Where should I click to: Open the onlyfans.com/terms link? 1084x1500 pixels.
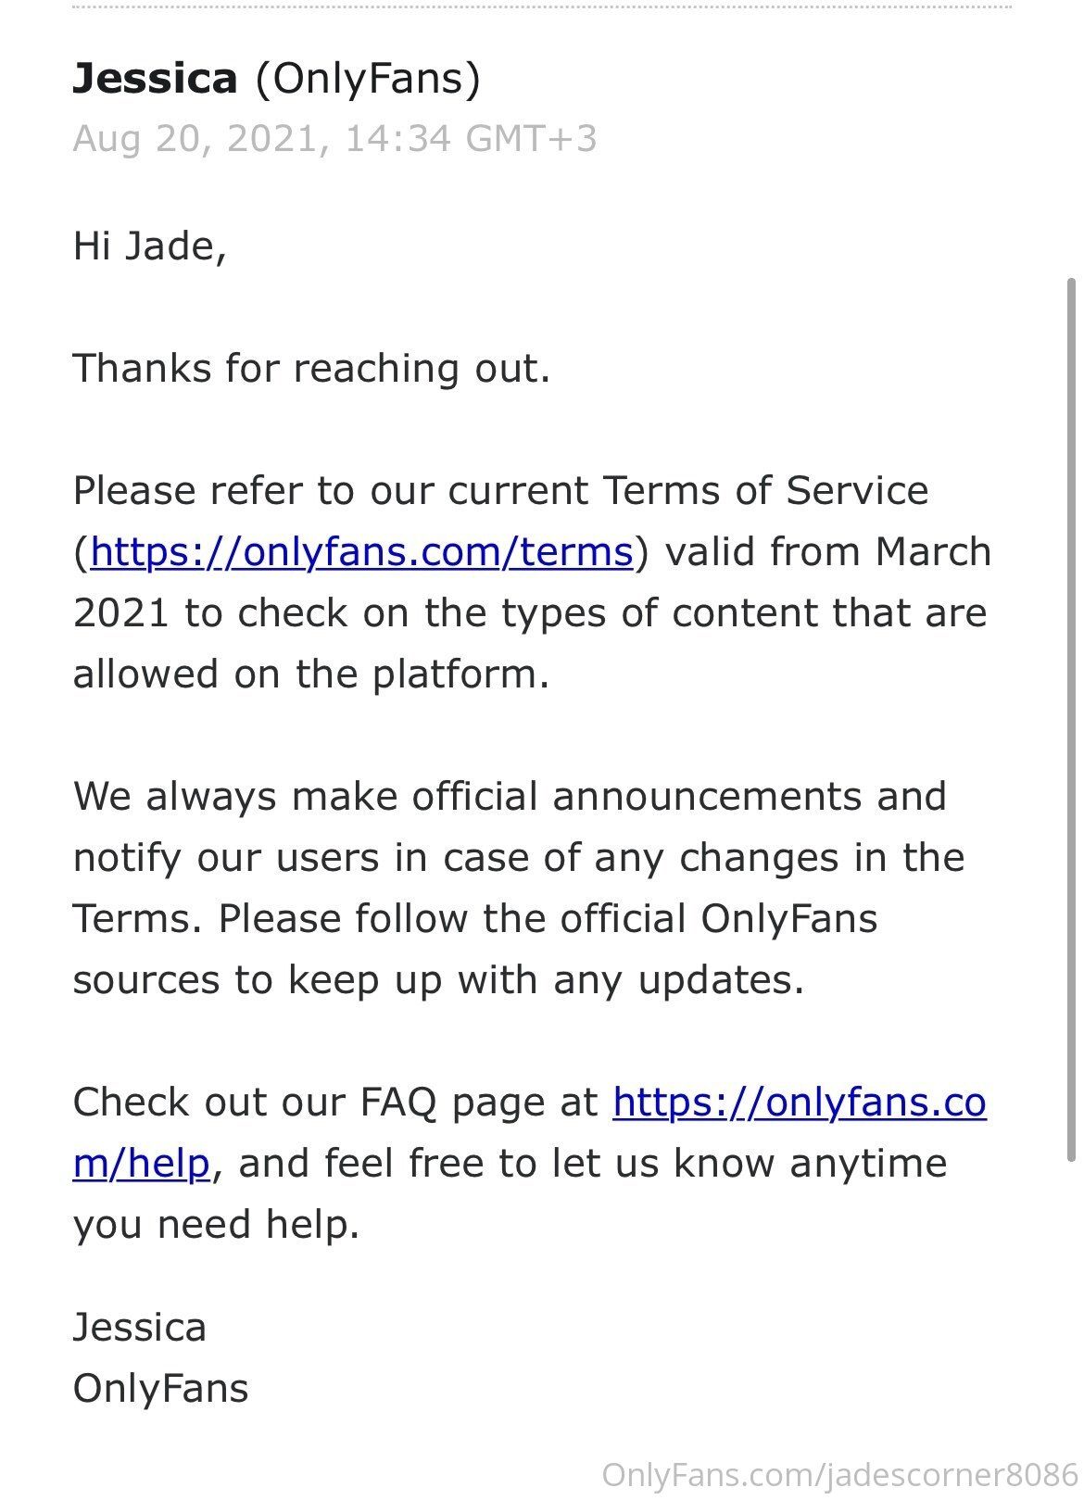click(x=361, y=552)
